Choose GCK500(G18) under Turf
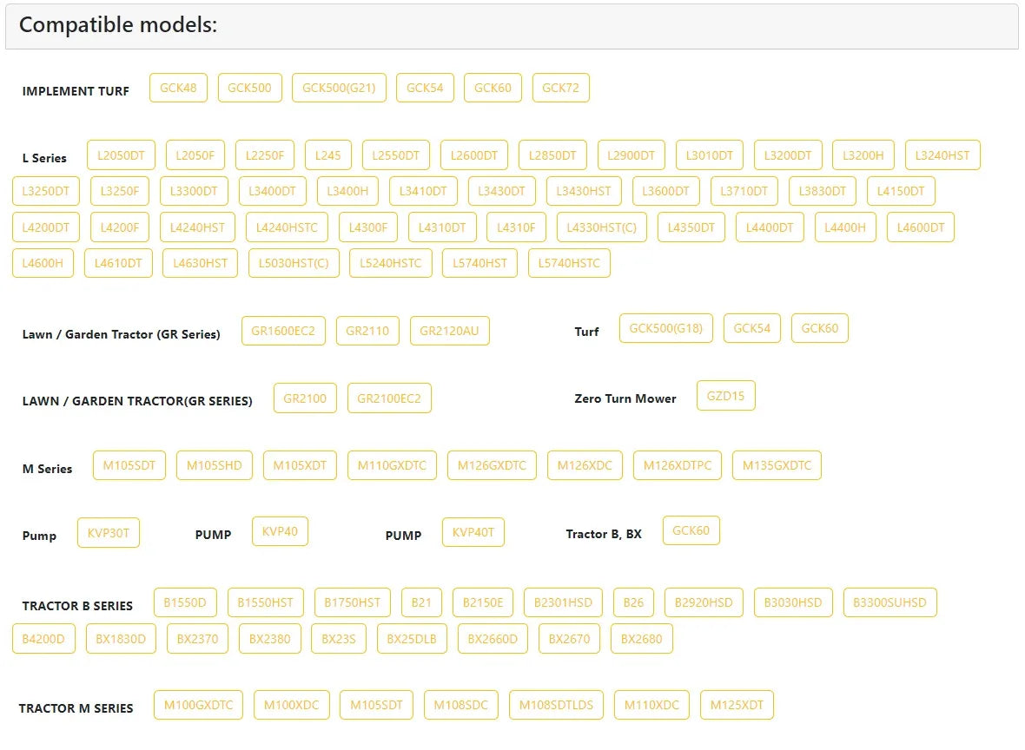Screen dimensions: 1025x750 (x=665, y=328)
